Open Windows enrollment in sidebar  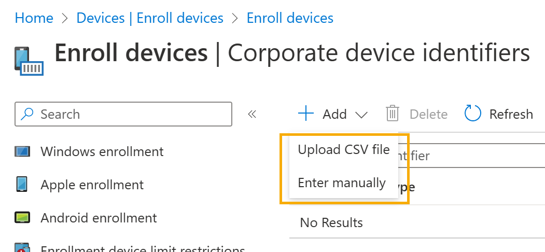pos(102,151)
